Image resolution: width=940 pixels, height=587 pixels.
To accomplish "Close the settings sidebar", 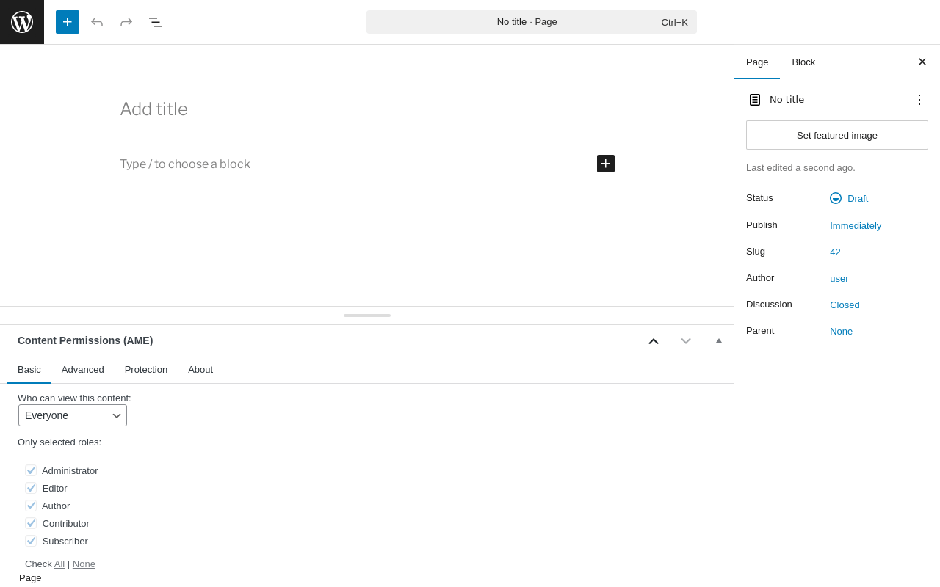I will tap(922, 62).
